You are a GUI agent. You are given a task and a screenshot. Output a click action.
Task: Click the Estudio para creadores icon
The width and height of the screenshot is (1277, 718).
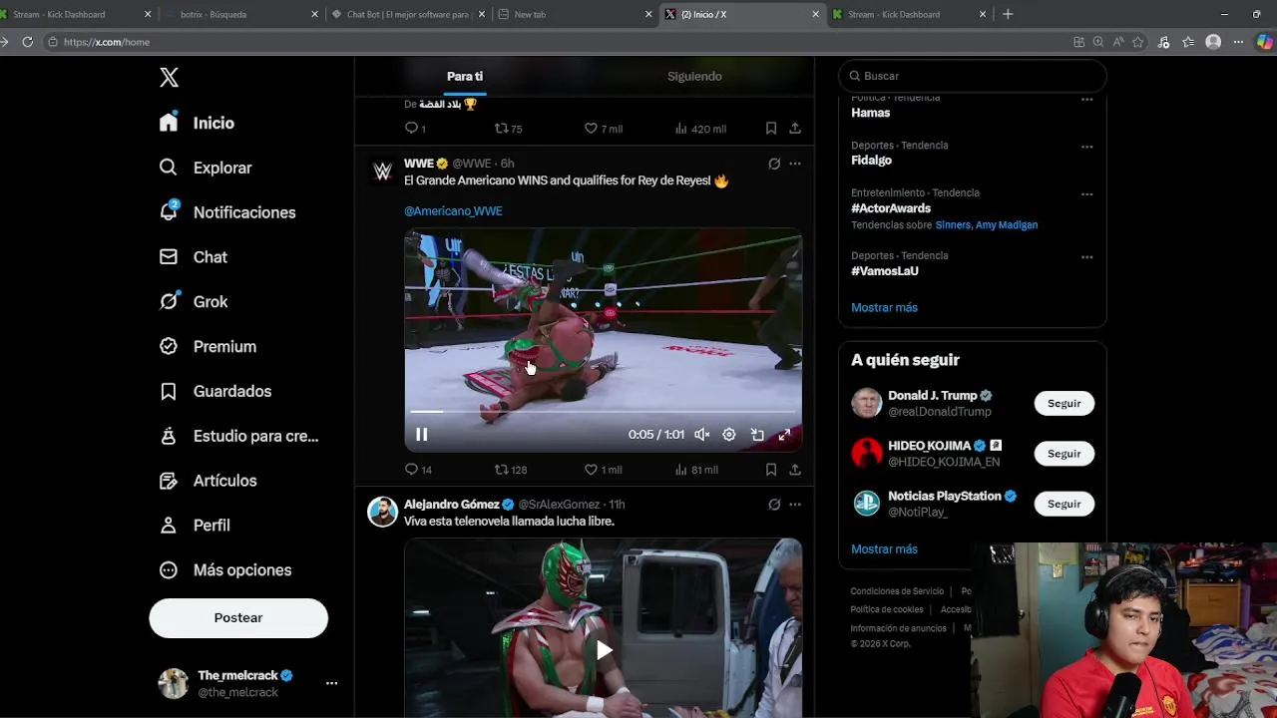click(169, 436)
